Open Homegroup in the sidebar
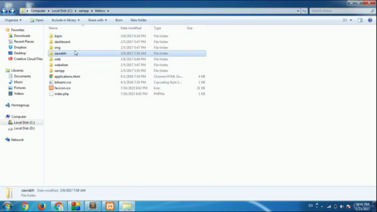Viewport: 377px width, 212px height. pos(20,105)
